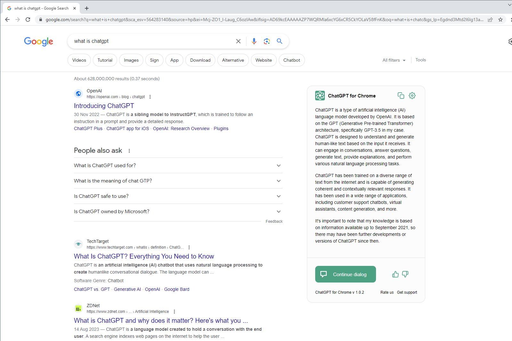
Task: Click the ZDNet favicon
Action: tap(78, 308)
